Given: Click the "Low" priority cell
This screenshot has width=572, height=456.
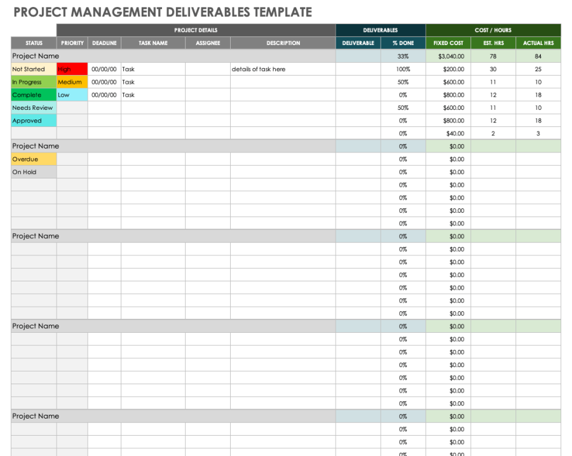Looking at the screenshot, I should [71, 95].
